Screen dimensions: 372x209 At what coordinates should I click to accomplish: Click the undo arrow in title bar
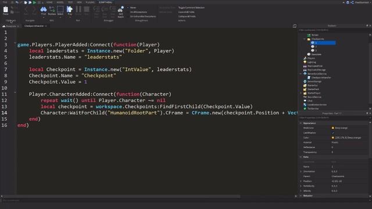coord(17,2)
